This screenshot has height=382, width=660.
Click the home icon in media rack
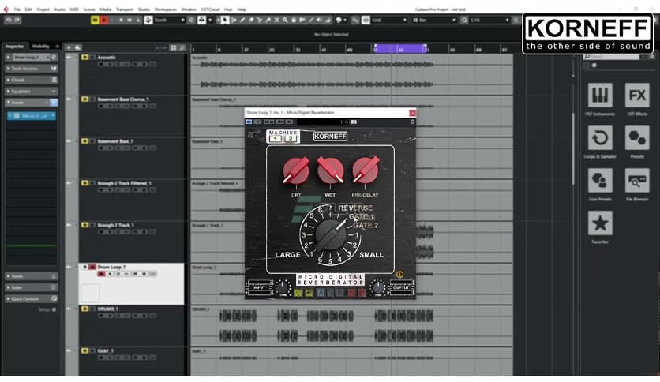[x=594, y=66]
